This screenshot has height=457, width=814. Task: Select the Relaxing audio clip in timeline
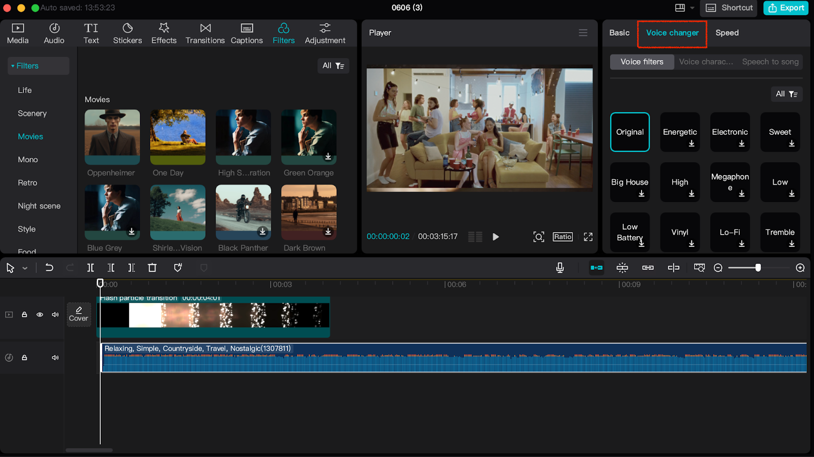coord(454,358)
